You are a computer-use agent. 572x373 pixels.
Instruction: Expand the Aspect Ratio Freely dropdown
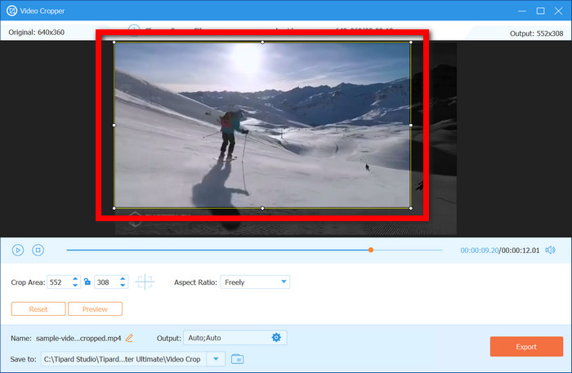point(255,282)
